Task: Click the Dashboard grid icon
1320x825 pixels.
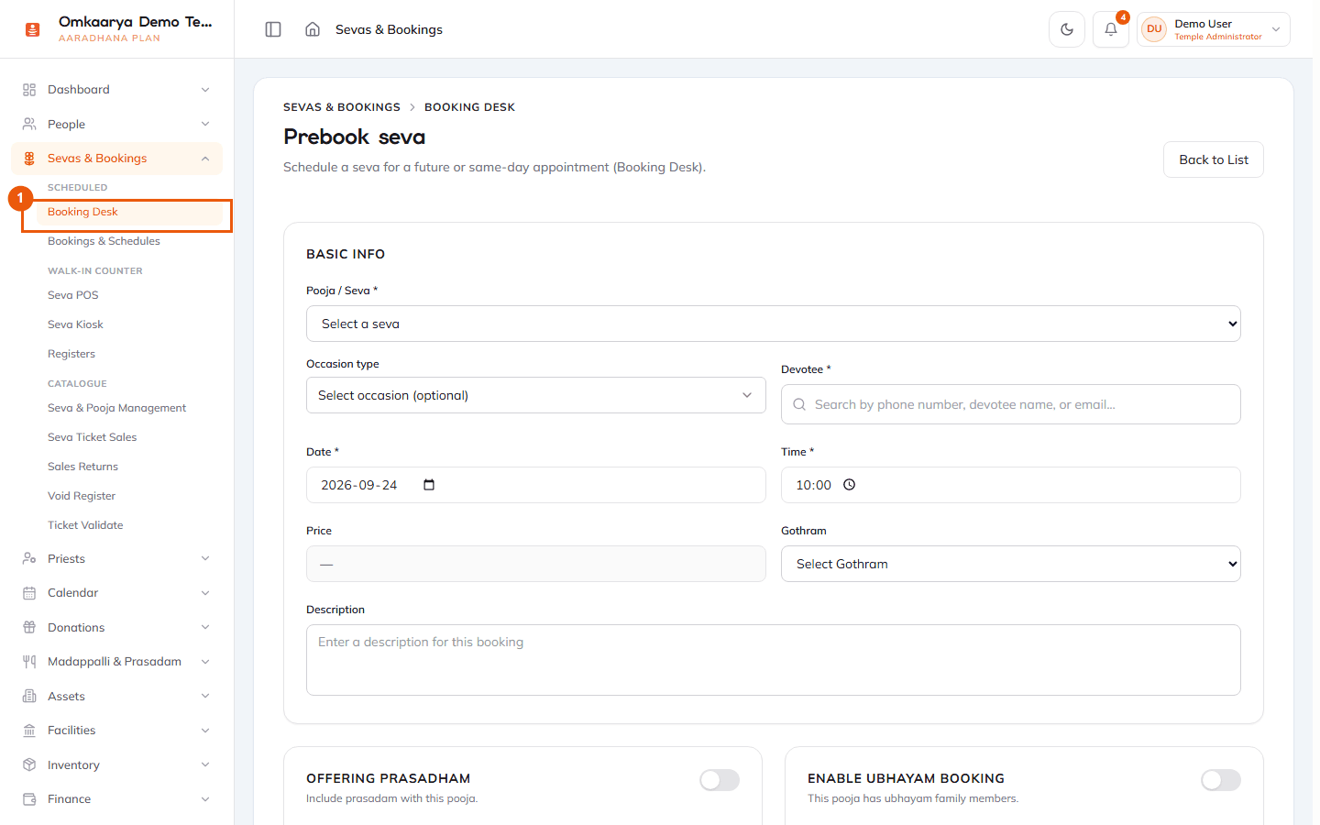Action: point(29,90)
